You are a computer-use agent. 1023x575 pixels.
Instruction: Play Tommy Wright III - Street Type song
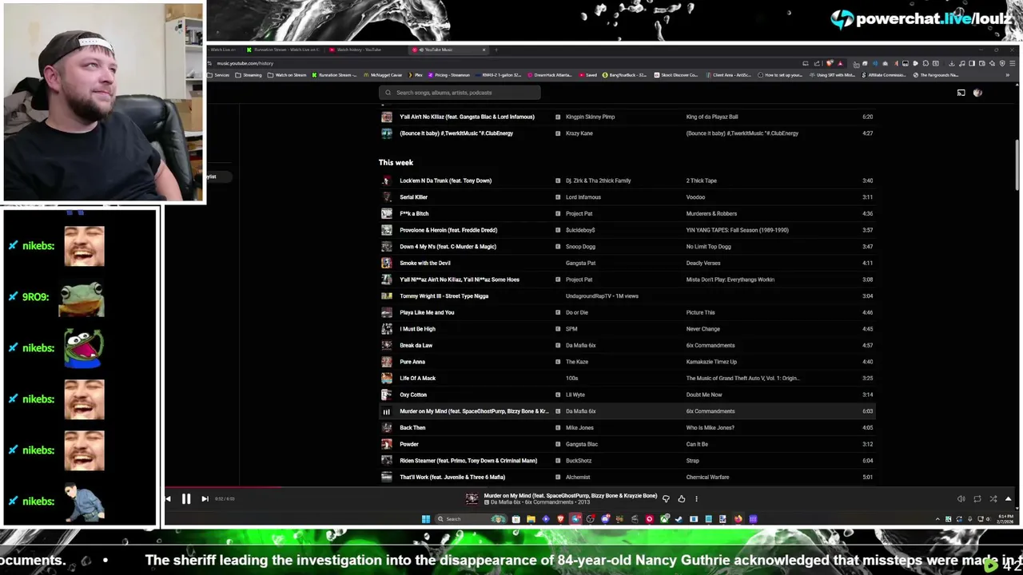tap(627, 296)
